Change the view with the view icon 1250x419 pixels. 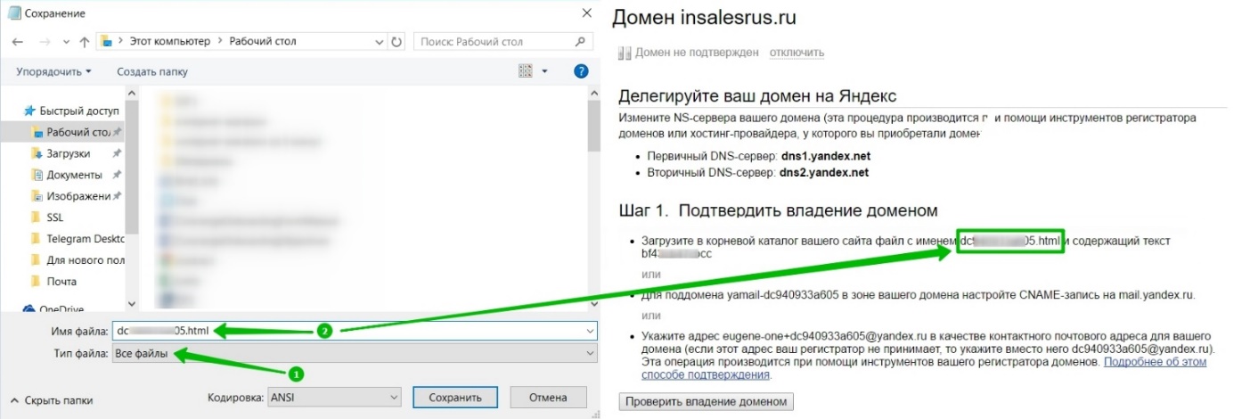pos(525,70)
